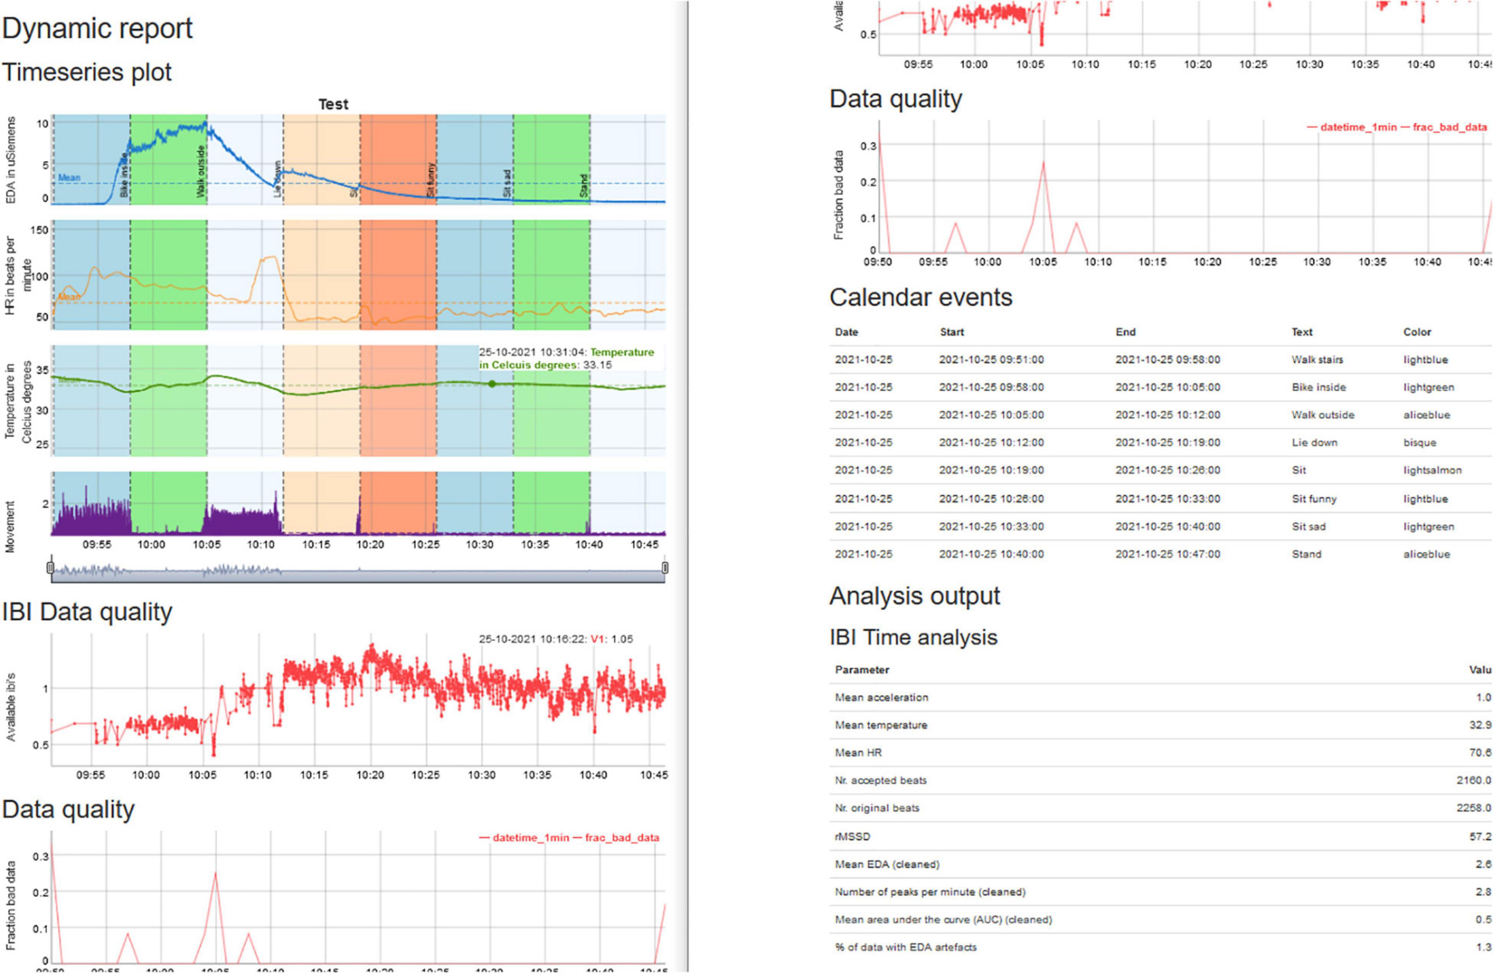Click the 'Test' plot title
Viewport: 1493px width, 973px height.
[332, 104]
